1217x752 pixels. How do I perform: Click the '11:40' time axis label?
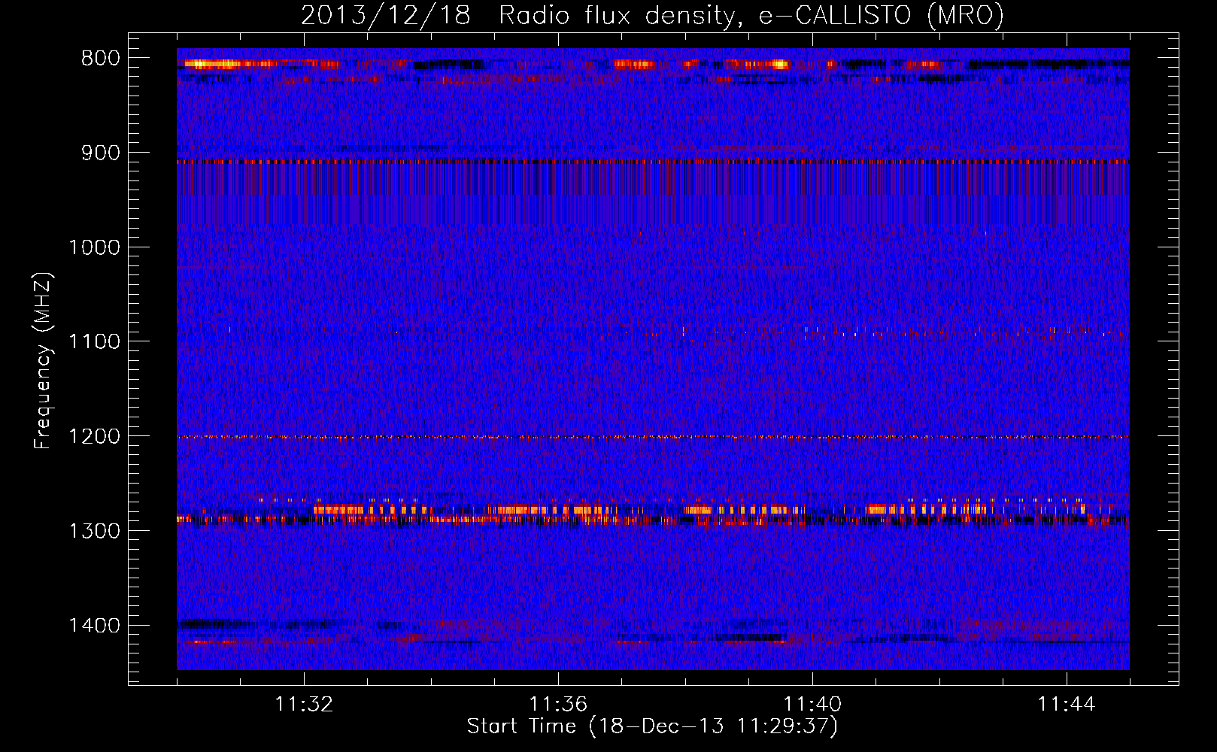click(812, 705)
